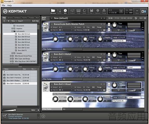Open the Files disk menu icon

pos(91,11)
